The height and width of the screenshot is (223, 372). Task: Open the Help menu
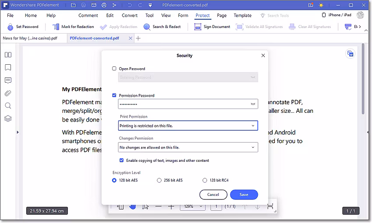(51, 15)
